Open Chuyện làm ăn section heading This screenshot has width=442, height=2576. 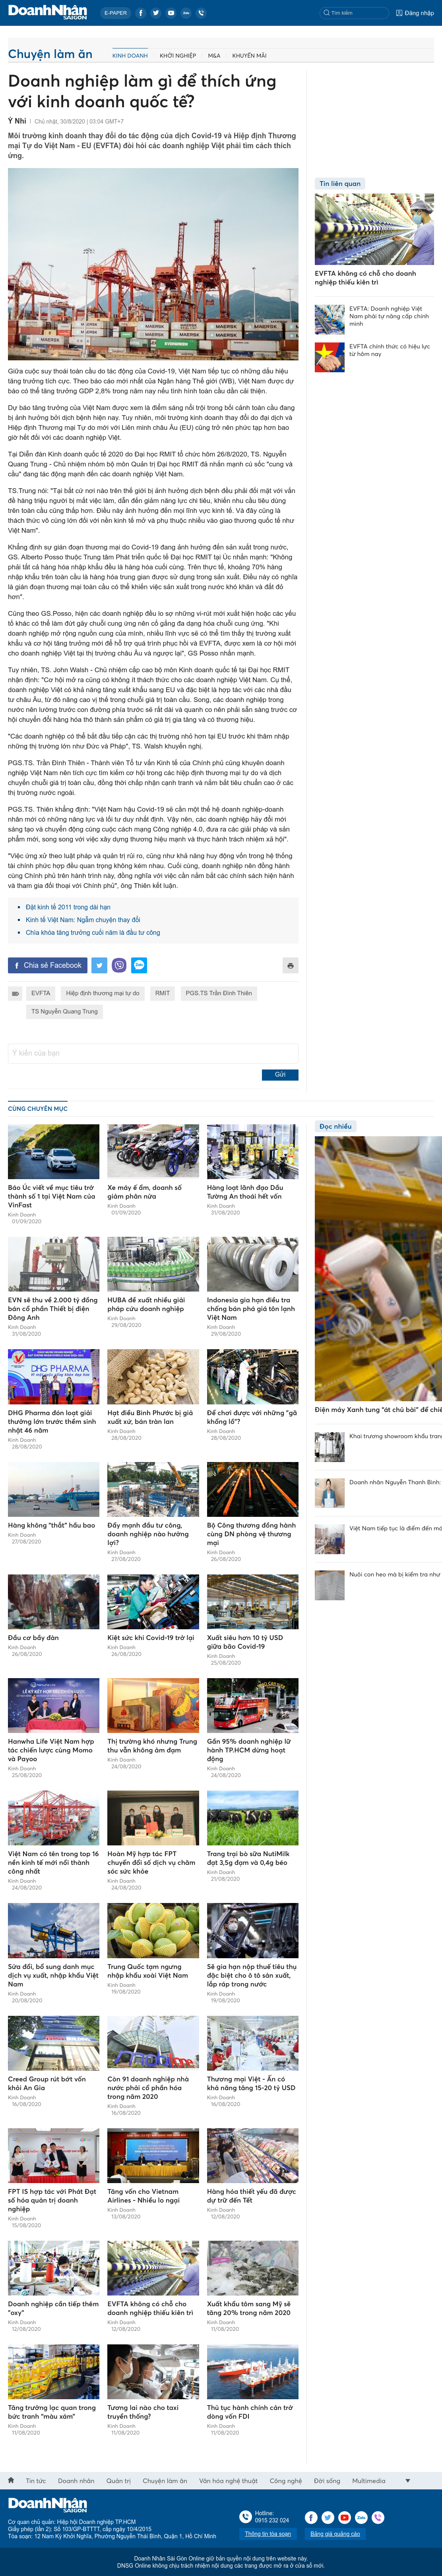(x=50, y=54)
